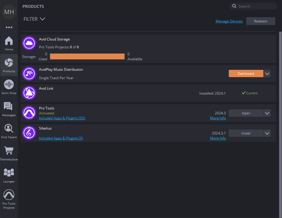Click the Installed: 2024.1 text
Screen dimensions: 282x218
pyautogui.click(x=212, y=93)
